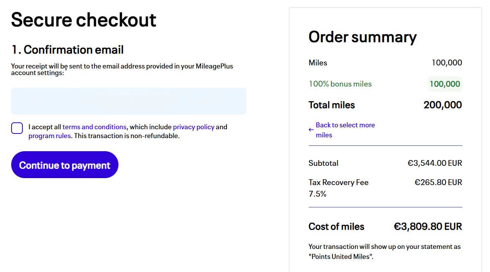This screenshot has width=490, height=272.
Task: Click the Tax Recovery Fee 7.5% label
Action: (338, 188)
